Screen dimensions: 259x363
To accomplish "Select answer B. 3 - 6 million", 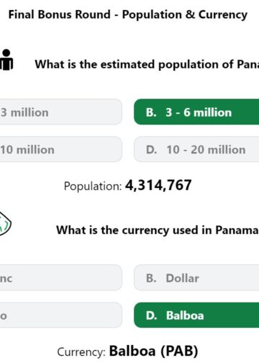I will click(x=196, y=112).
